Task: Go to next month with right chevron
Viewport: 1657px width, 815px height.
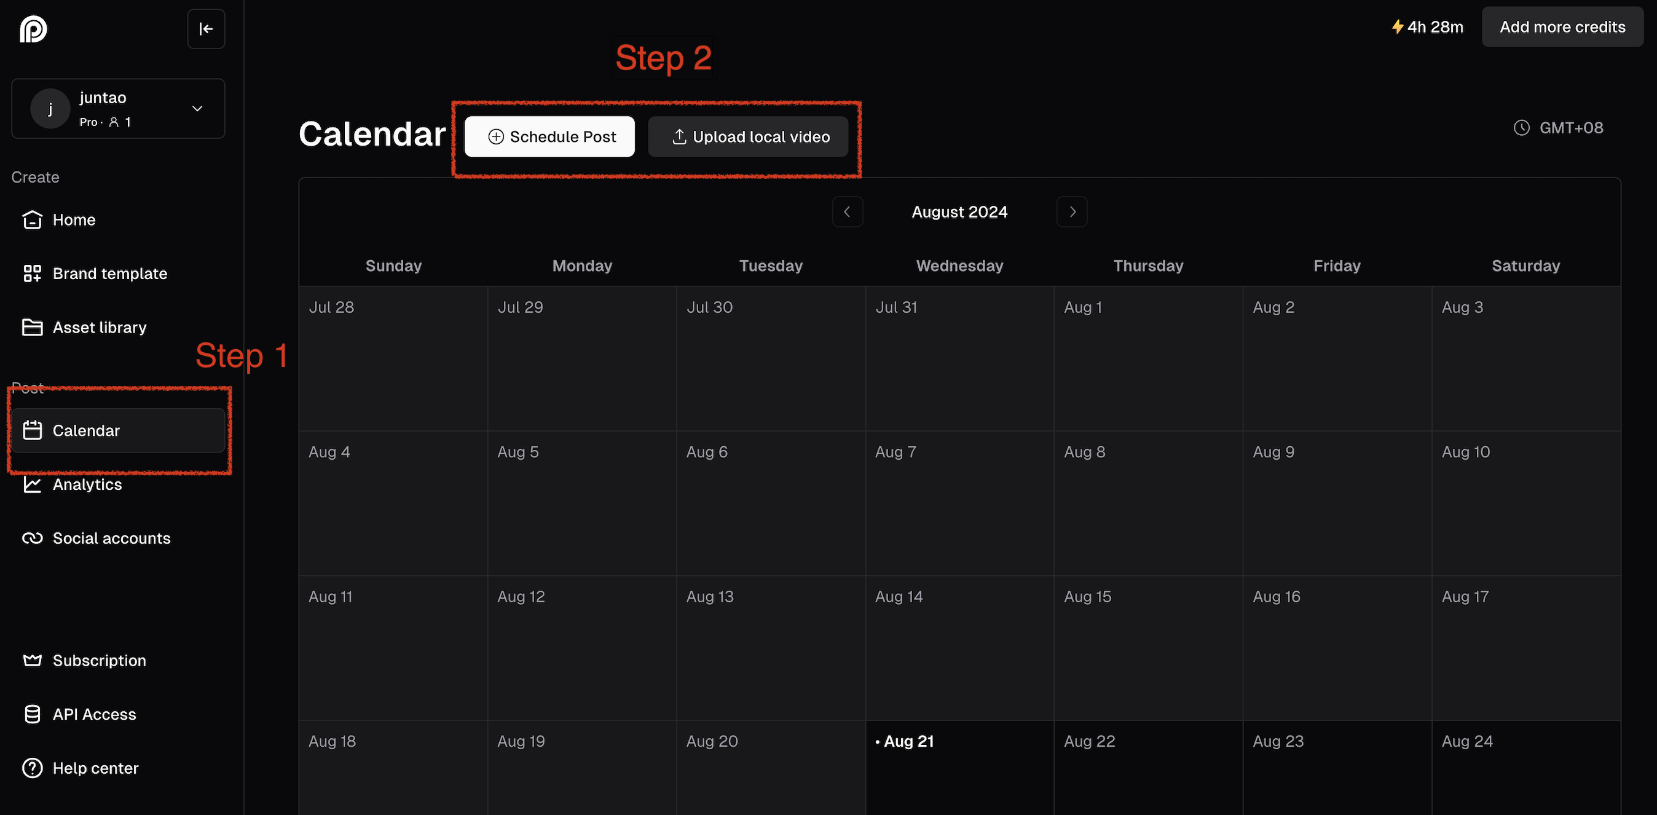Action: 1073,211
